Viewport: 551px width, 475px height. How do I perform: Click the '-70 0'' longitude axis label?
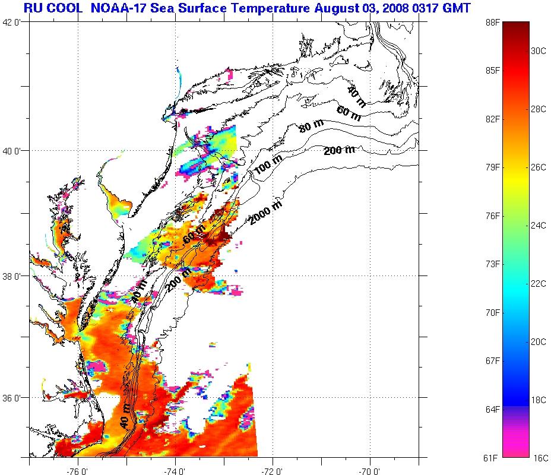point(370,471)
